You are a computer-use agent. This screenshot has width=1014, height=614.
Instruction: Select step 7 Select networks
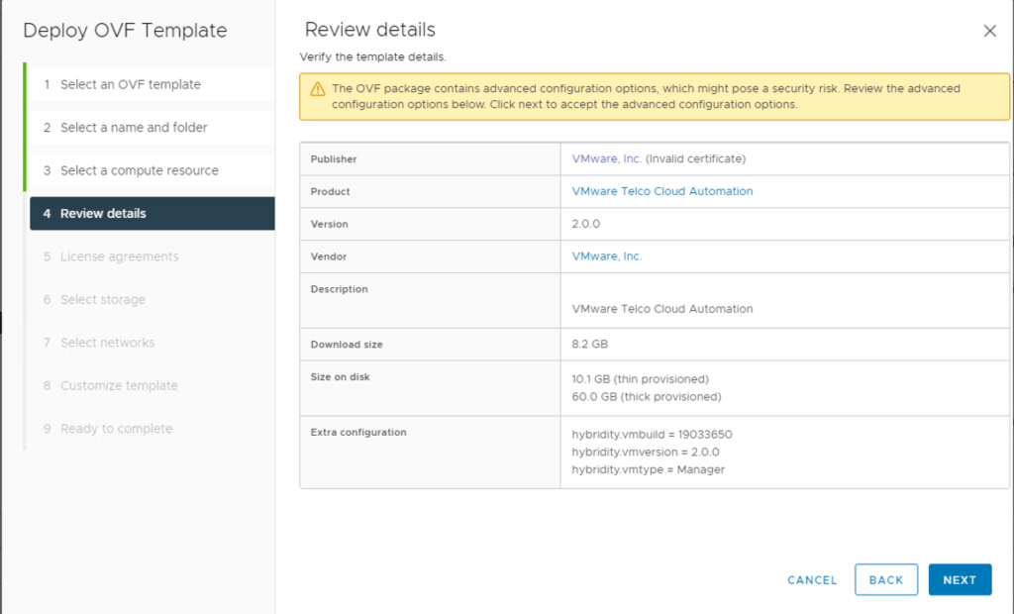(x=152, y=343)
